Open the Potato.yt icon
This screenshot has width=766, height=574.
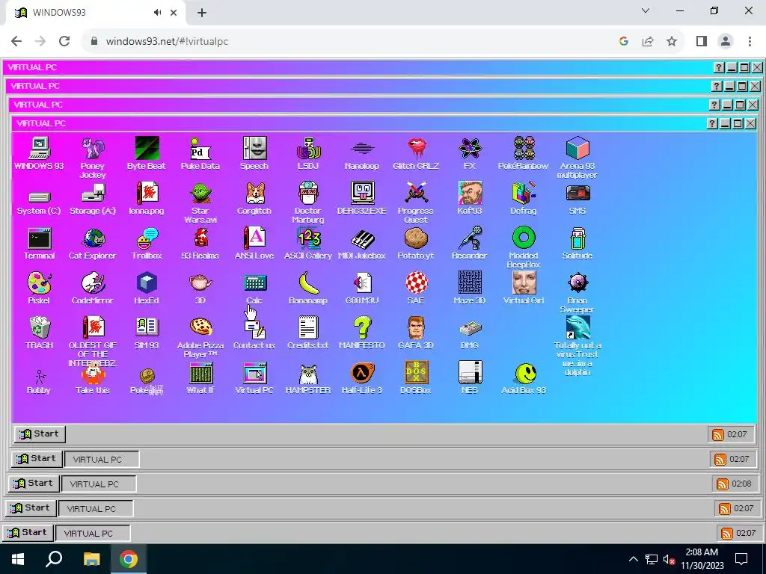(416, 243)
